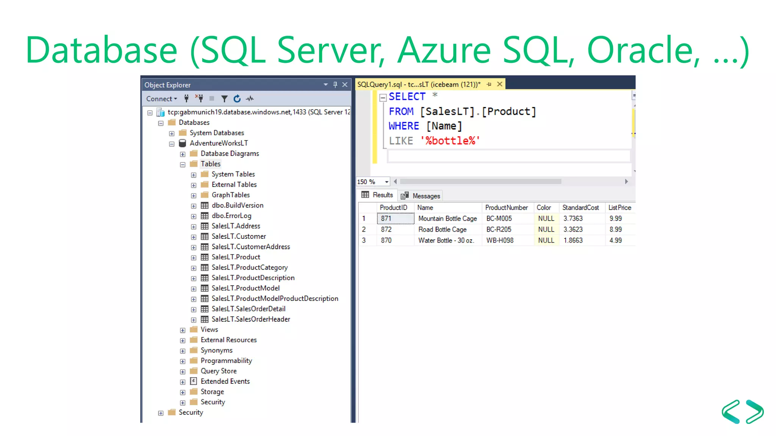Viewport: 776px width, 436px height.
Task: Expand the System Databases folder
Action: 172,134
